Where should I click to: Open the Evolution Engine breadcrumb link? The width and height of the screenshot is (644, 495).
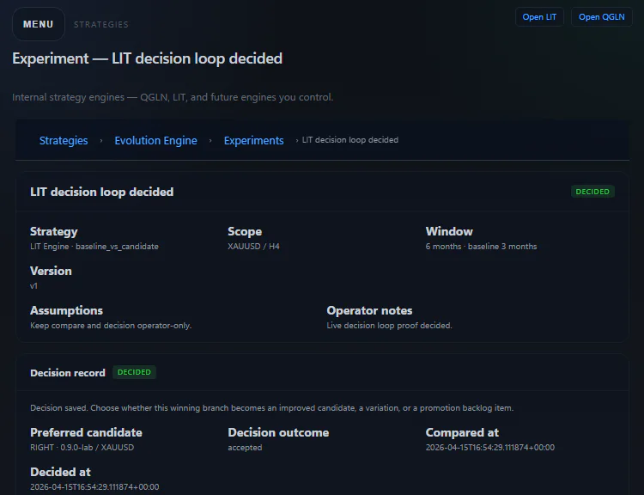155,141
